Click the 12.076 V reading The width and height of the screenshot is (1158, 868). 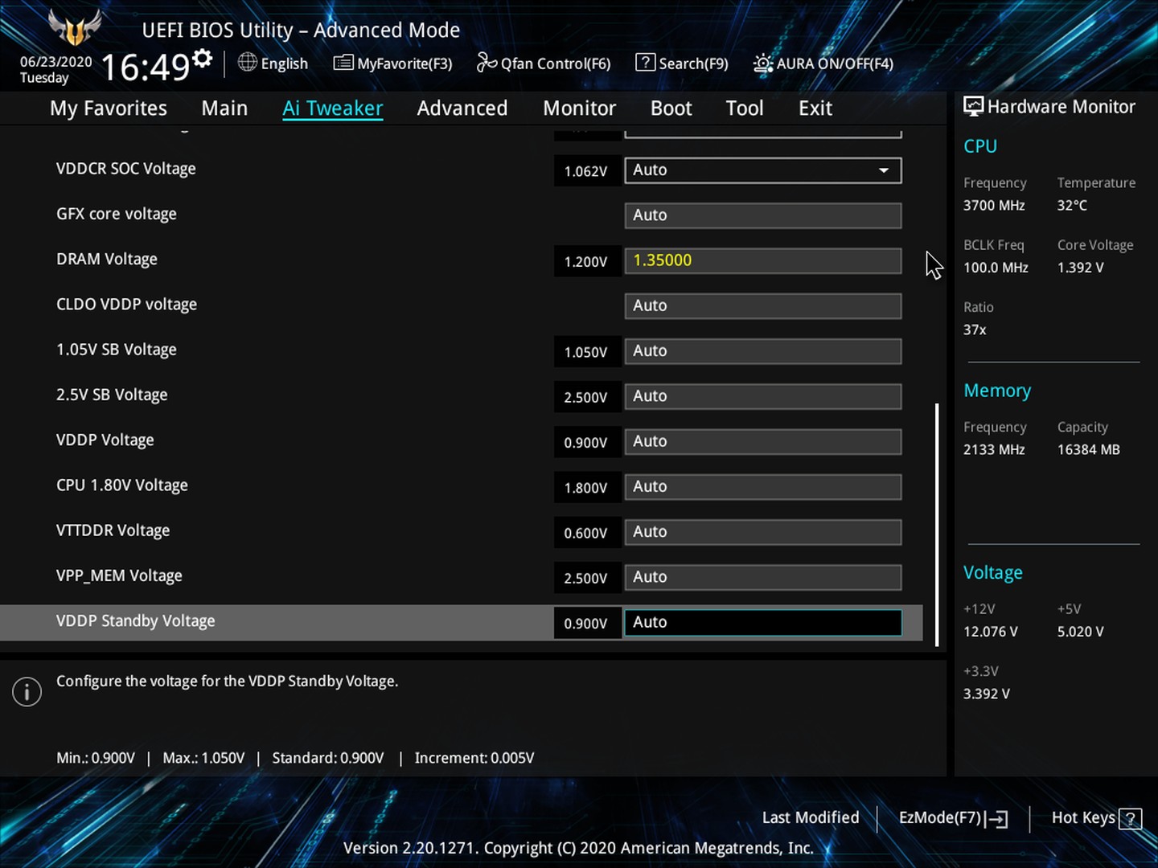pos(991,632)
